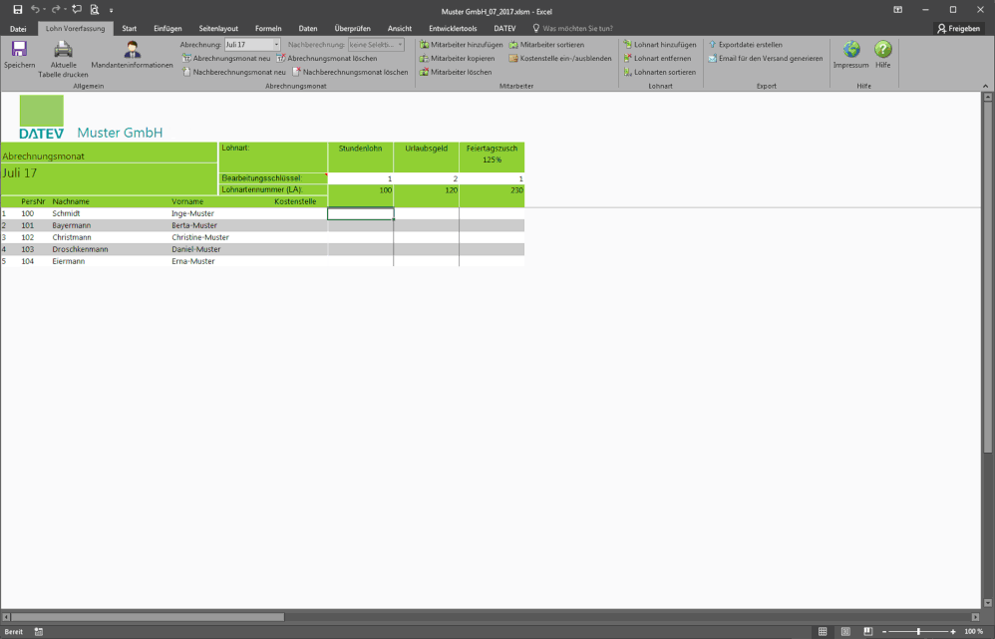The width and height of the screenshot is (995, 639).
Task: Click the print preview icon in quick access toolbar
Action: pyautogui.click(x=95, y=10)
